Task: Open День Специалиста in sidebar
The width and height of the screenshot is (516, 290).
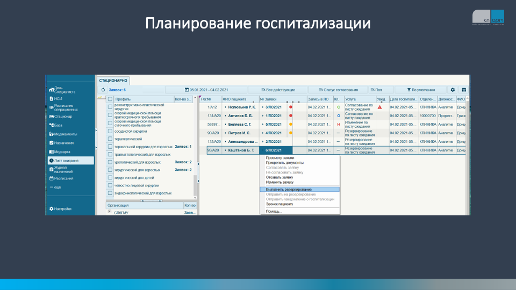Action: (62, 90)
